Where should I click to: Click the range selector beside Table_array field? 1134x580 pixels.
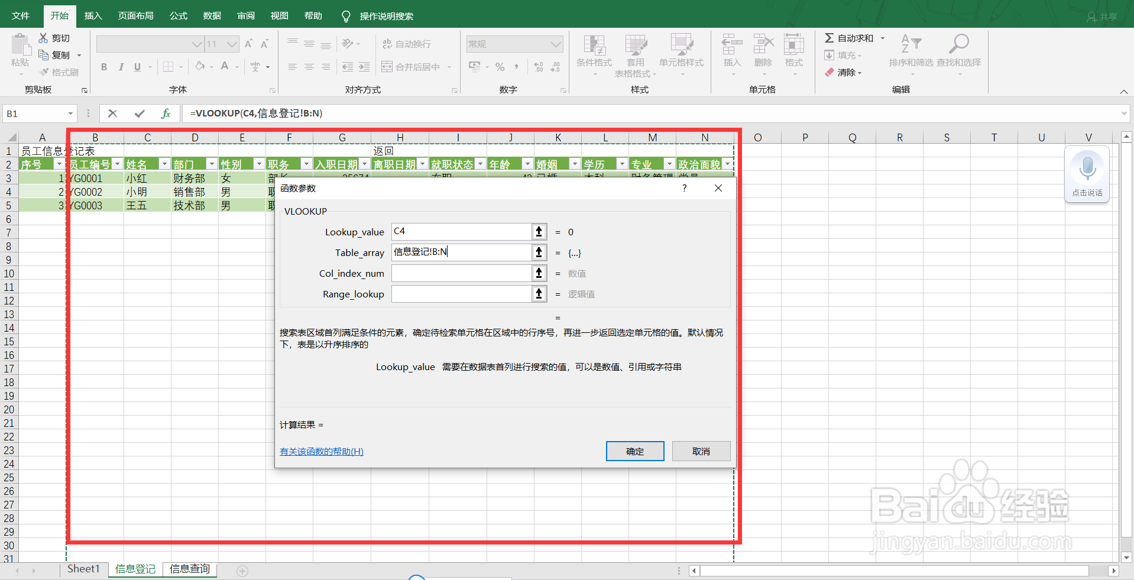(x=538, y=252)
